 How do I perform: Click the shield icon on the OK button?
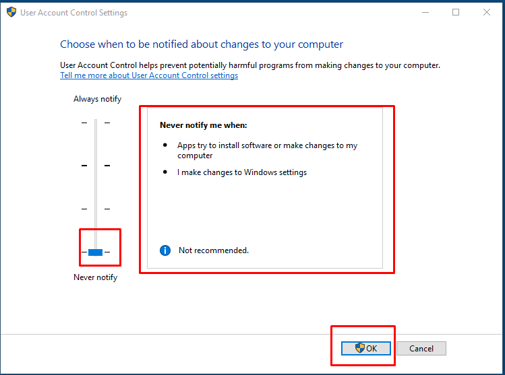coord(360,348)
